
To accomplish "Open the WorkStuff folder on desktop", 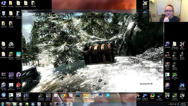I will tap(26, 4).
